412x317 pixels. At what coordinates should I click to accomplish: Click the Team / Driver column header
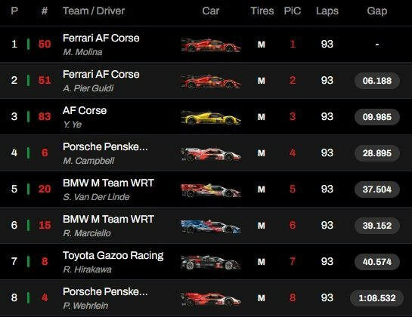pos(94,11)
